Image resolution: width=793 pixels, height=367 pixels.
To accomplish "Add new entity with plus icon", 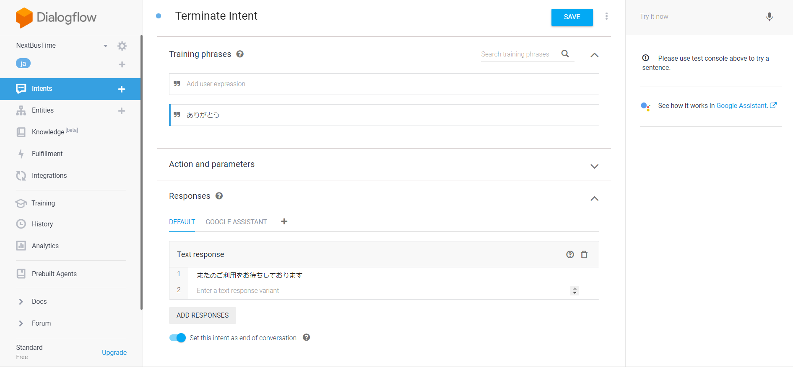I will (x=122, y=111).
